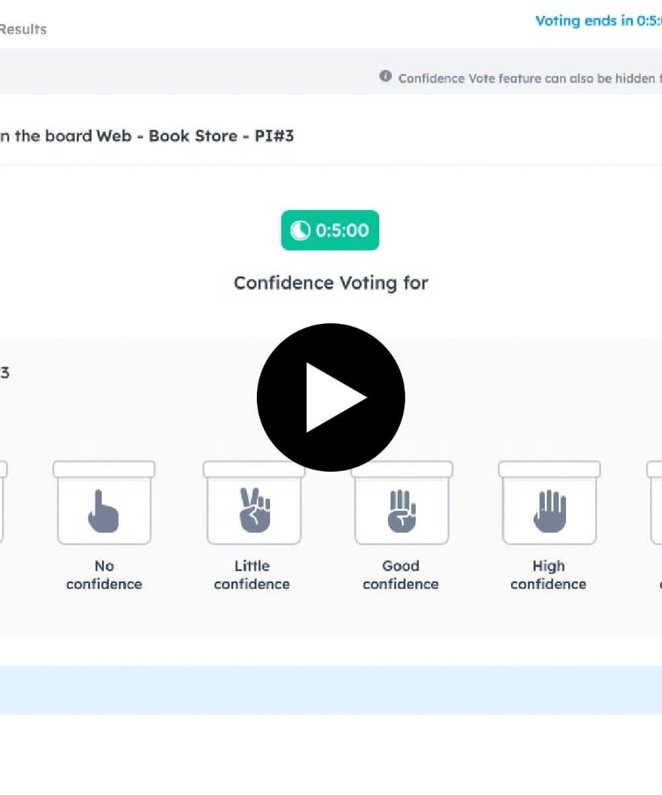Click the green 0:5:00 timer badge
662x795 pixels.
[x=330, y=231]
